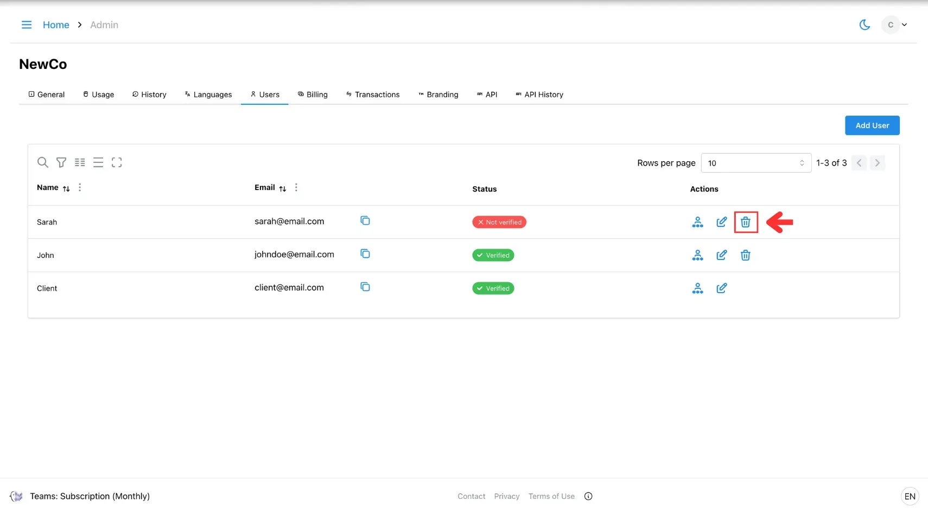This screenshot has width=928, height=513.
Task: Select the name cell Sarah
Action: pyautogui.click(x=47, y=222)
